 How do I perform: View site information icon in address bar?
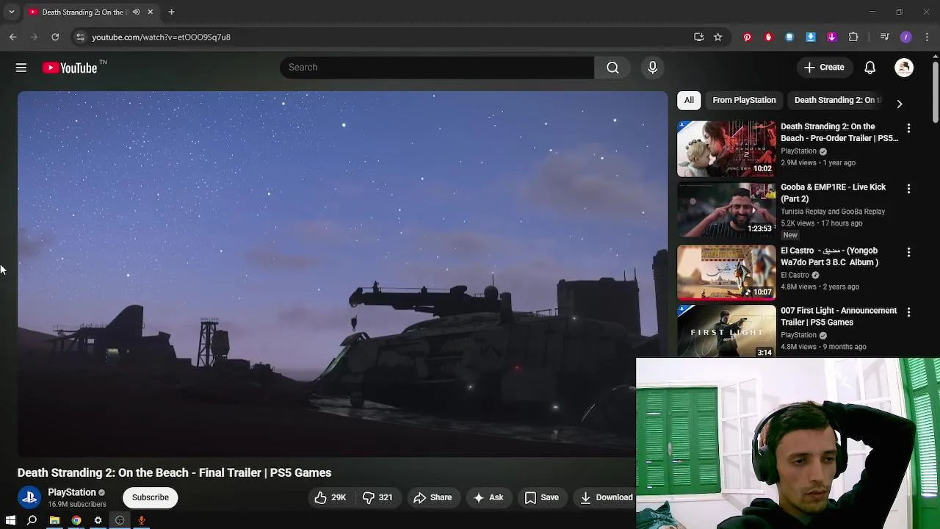point(80,37)
